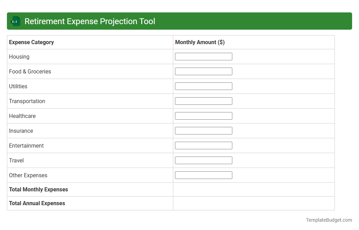Click the Healthcare category label
This screenshot has width=359, height=230.
tap(22, 116)
